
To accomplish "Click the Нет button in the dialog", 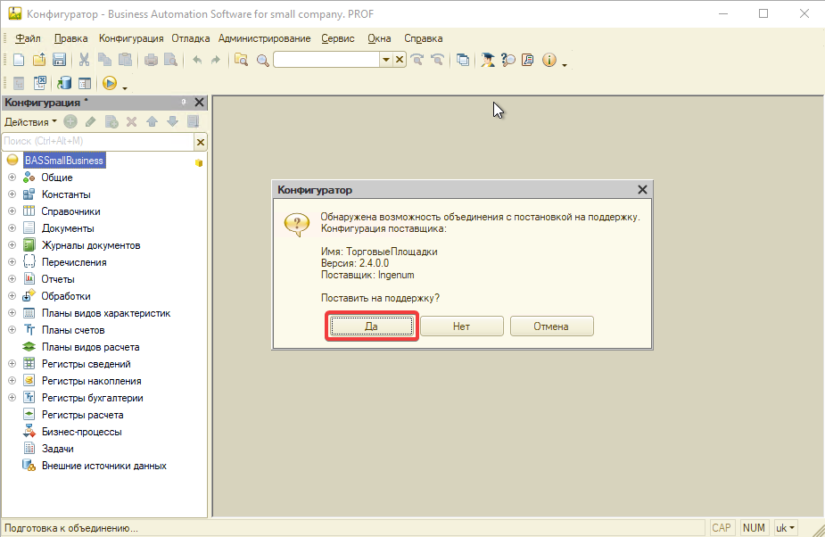I will coord(461,326).
